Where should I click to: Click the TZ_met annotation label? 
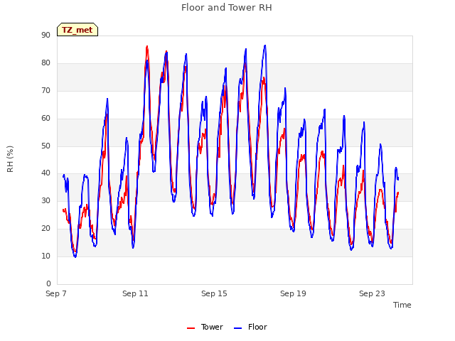[77, 30]
